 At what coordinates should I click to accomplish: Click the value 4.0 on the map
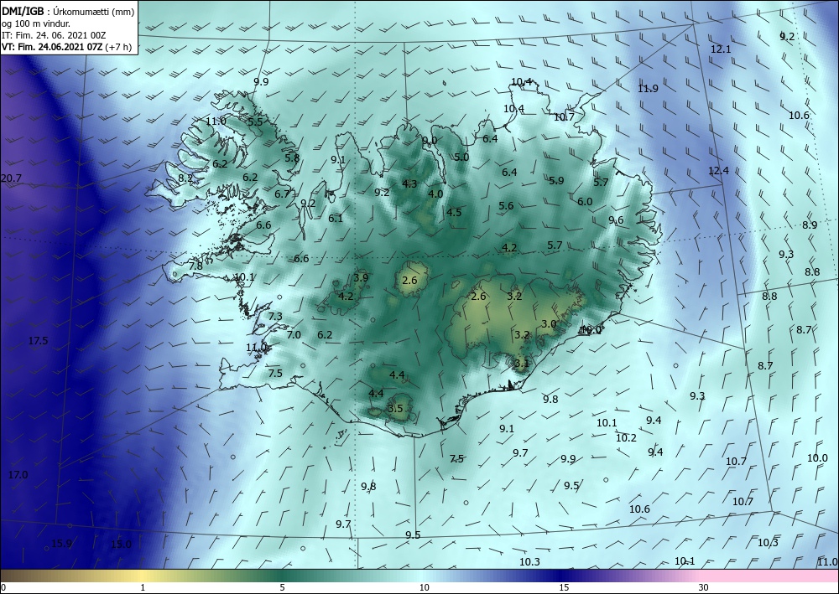436,194
